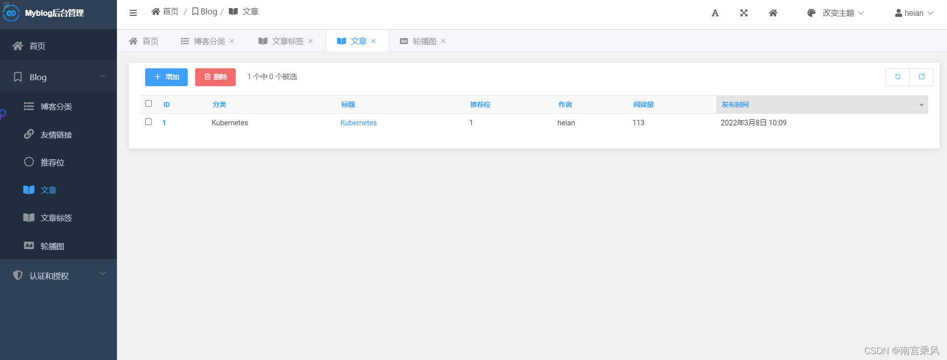Open 友情链接 in the sidebar
Screen dimensions: 947x360
click(58, 135)
